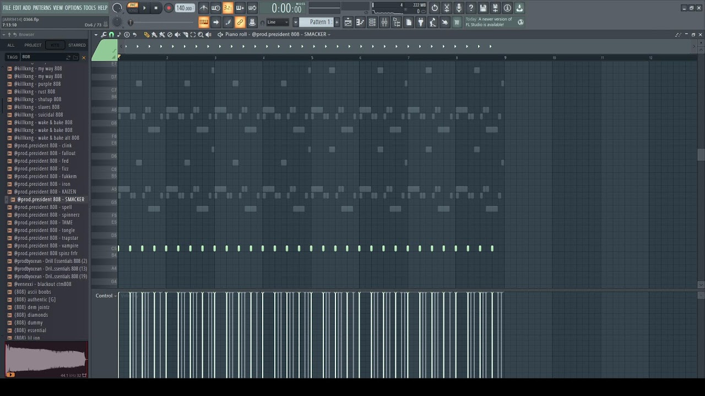This screenshot has width=705, height=396.
Task: Click the tempo 140.000 field
Action: [185, 8]
